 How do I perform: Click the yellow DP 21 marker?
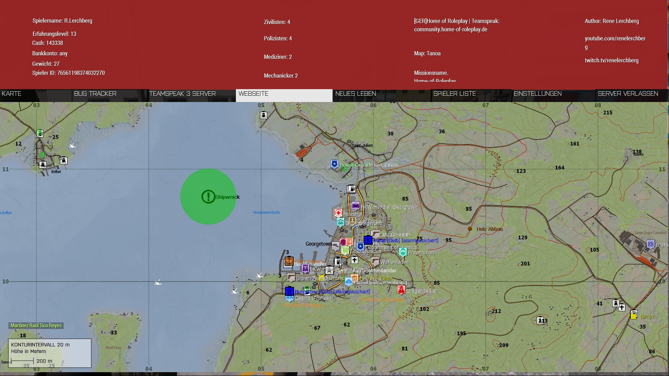[x=633, y=316]
